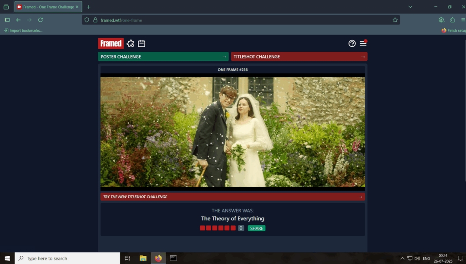Open the Firefox extensions icon
The height and width of the screenshot is (264, 466).
(452, 20)
